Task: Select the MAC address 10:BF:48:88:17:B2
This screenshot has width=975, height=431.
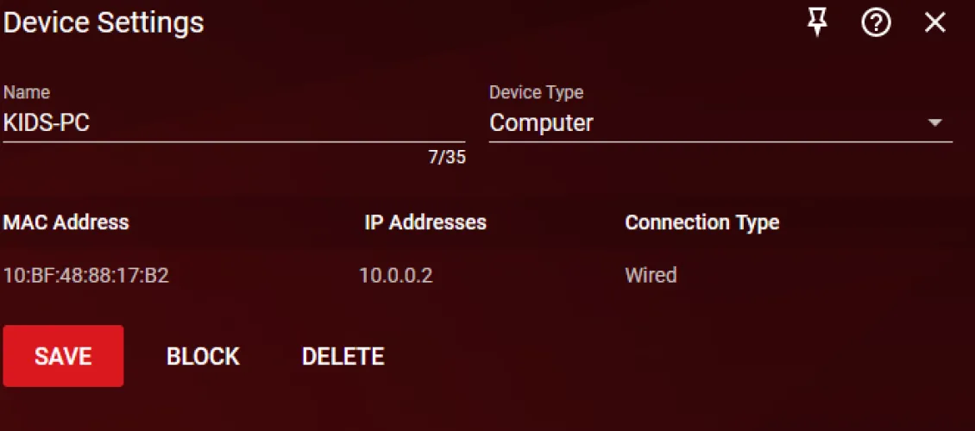Action: [x=85, y=276]
